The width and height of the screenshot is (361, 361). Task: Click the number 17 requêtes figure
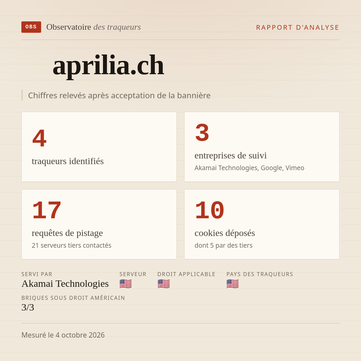pyautogui.click(x=47, y=210)
